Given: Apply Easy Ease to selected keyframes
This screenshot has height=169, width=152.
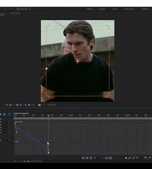Looking at the screenshot, I should pyautogui.click(x=145, y=158).
